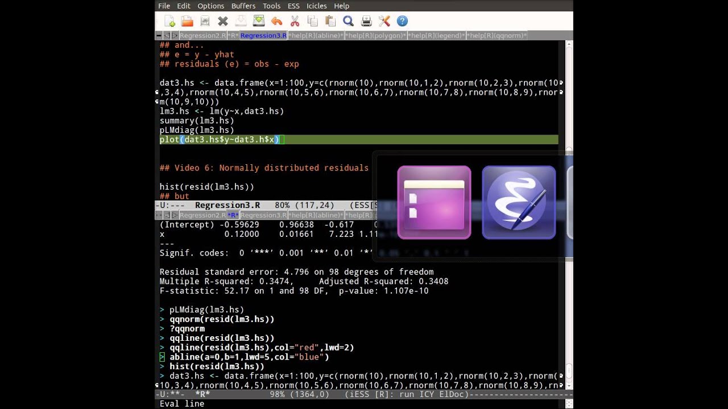Screen dimensions: 728x409
Task: Click the Open directory (Dired) toolbar icon
Action: click(205, 21)
